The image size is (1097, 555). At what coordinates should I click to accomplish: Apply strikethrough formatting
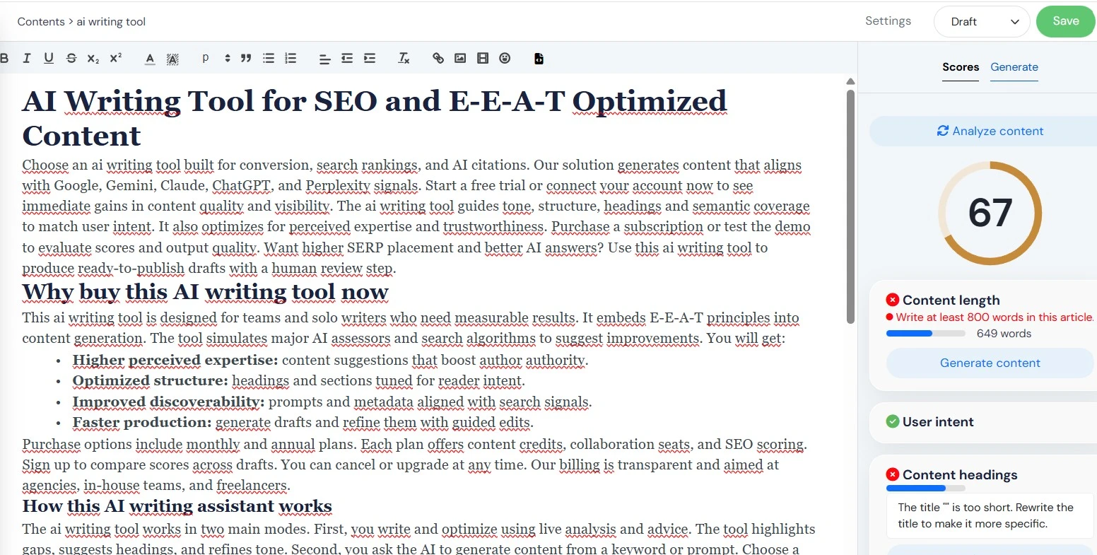[71, 59]
